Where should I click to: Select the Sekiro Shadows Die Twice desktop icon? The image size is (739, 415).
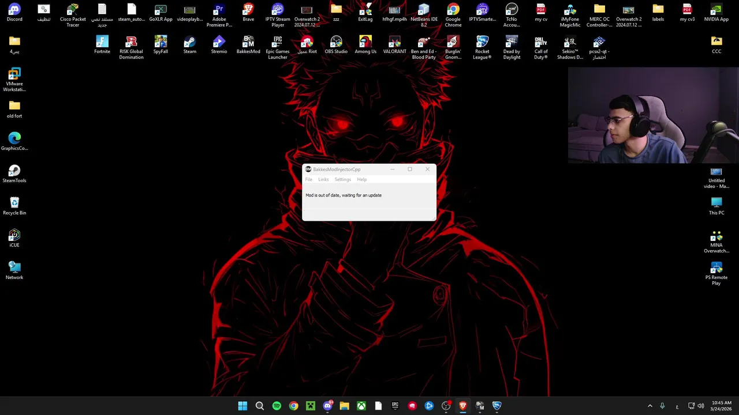(x=570, y=48)
